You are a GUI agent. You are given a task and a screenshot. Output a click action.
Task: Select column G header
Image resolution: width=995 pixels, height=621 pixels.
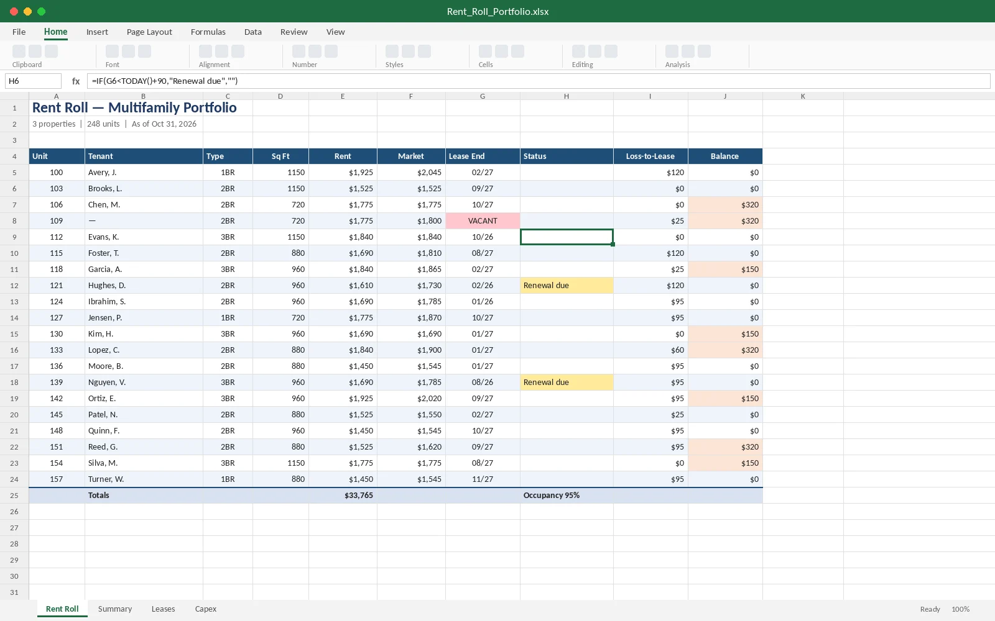483,96
